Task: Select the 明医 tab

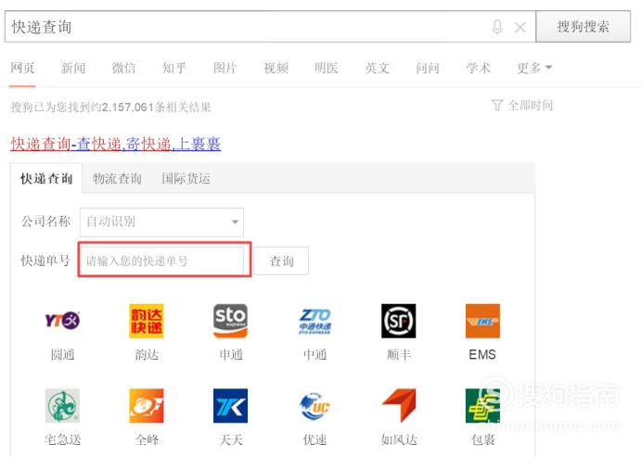Action: coord(327,68)
